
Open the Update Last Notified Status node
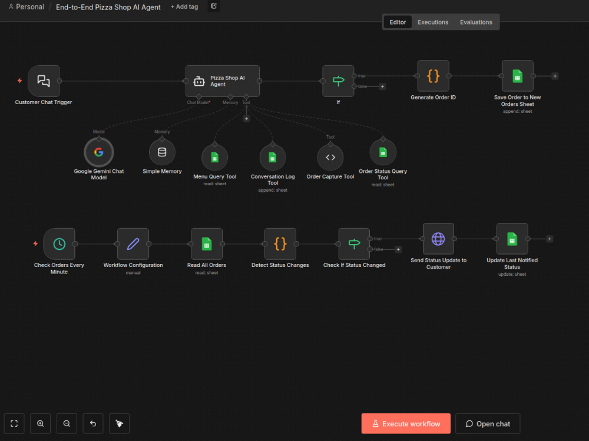point(512,239)
